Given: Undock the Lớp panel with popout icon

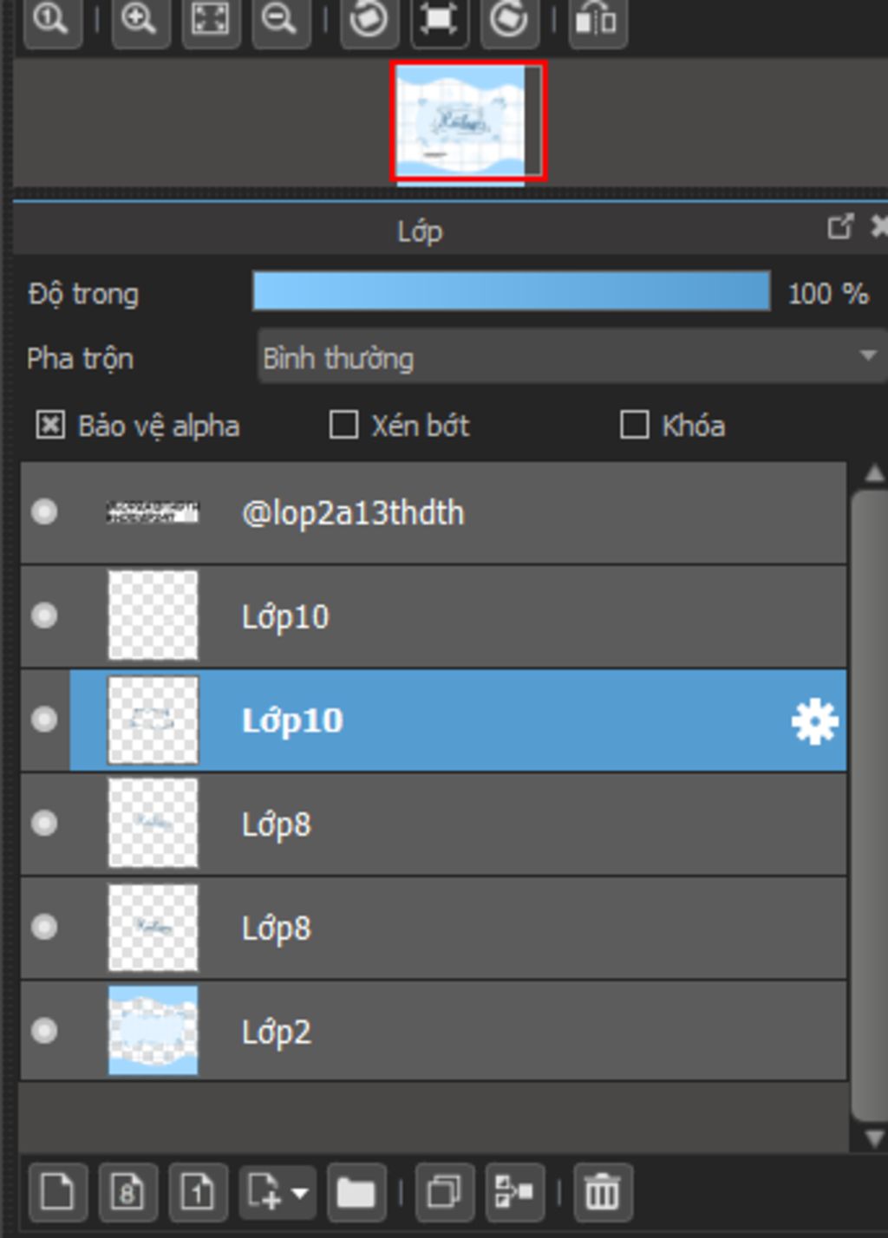Looking at the screenshot, I should (x=839, y=227).
